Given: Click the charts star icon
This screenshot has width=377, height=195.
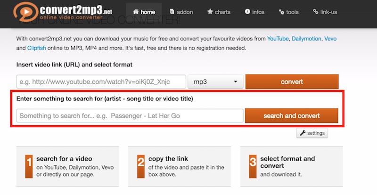Looking at the screenshot, I should click(x=210, y=12).
